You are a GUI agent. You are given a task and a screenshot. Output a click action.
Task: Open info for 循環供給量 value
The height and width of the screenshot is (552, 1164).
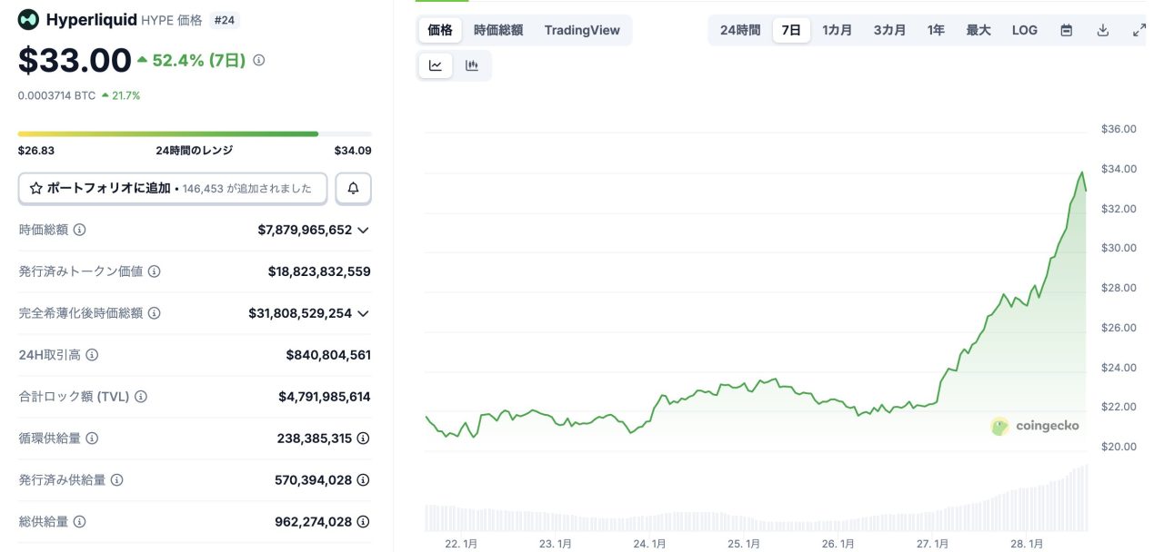[363, 439]
